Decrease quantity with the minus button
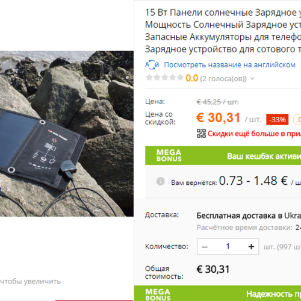 pyautogui.click(x=205, y=247)
